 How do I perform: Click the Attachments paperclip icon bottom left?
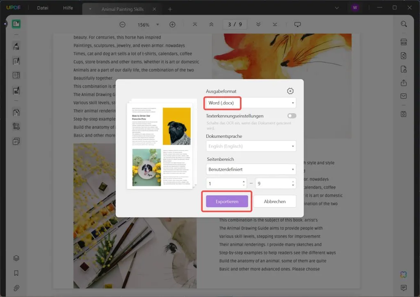[16, 287]
